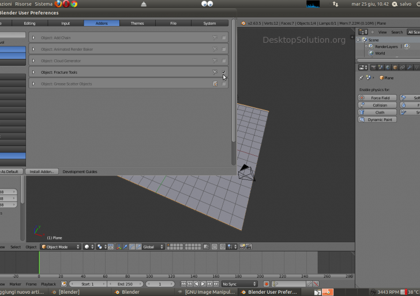Enable the Add Chain addon checkbox

pos(224,38)
